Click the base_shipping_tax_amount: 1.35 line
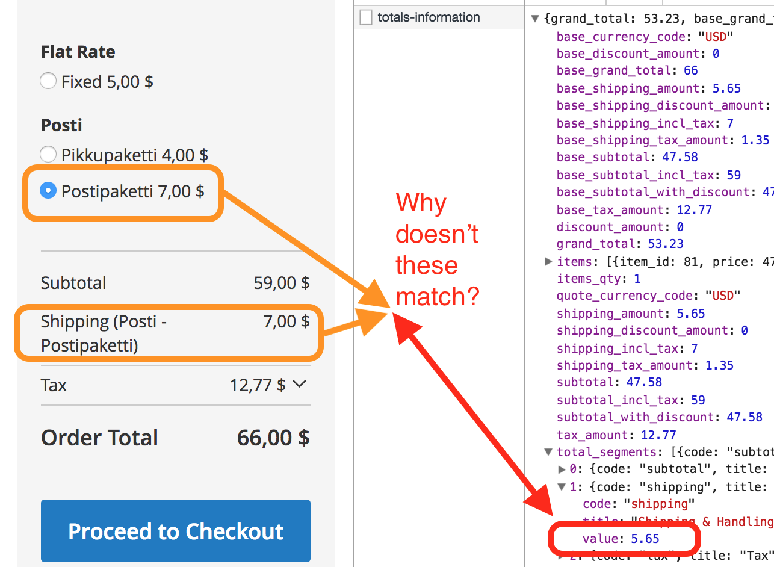774x567 pixels. coord(663,140)
